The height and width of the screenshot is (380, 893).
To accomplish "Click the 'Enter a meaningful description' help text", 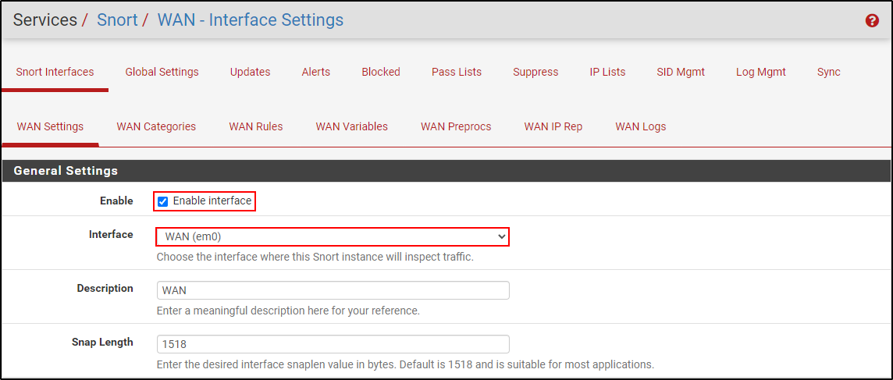I will coord(288,311).
